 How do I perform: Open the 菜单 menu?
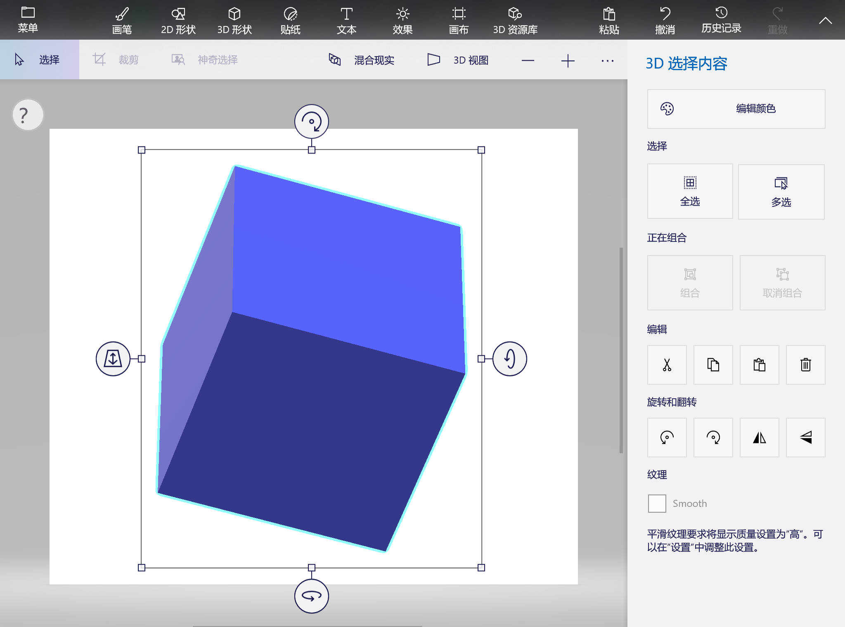[28, 20]
